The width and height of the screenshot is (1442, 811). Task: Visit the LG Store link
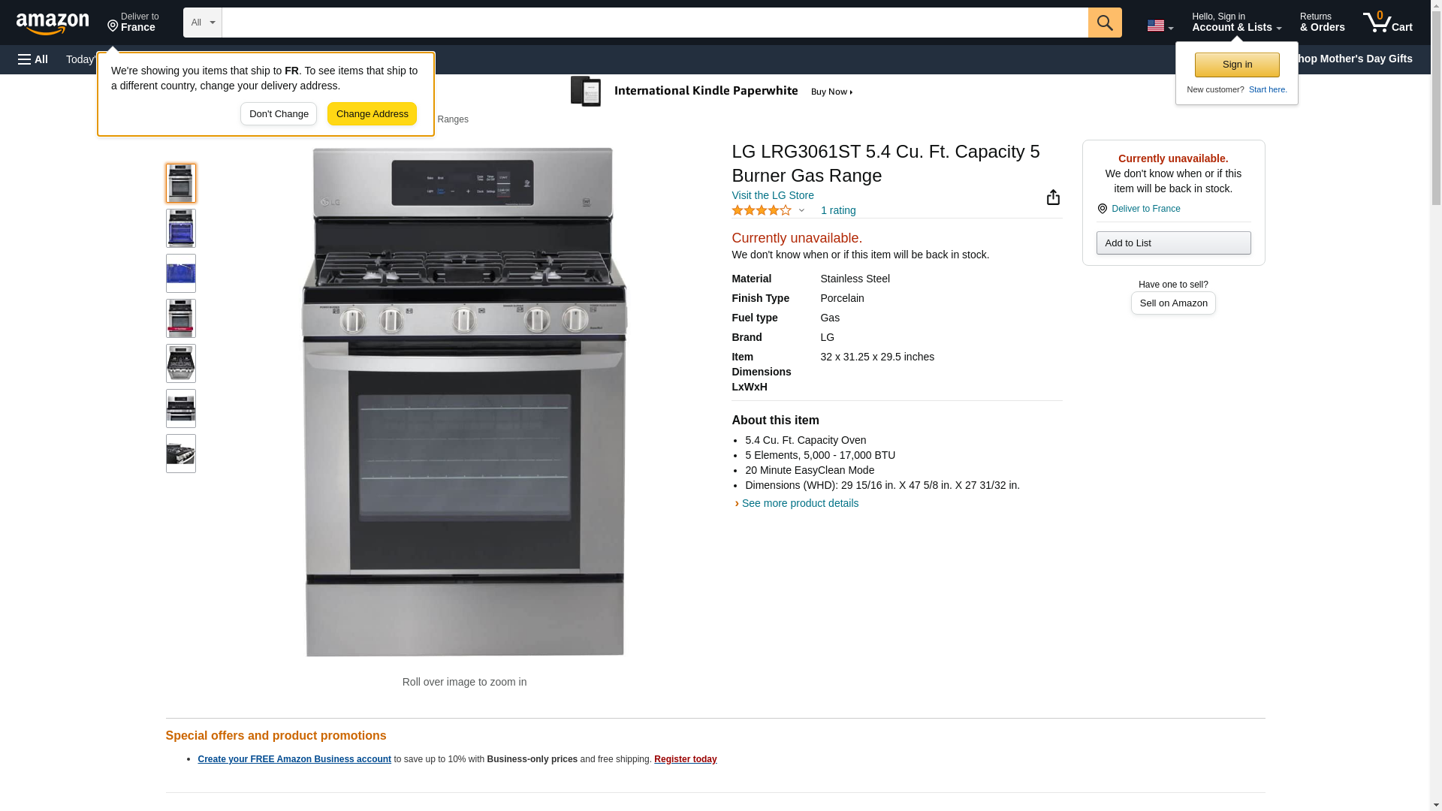772,195
